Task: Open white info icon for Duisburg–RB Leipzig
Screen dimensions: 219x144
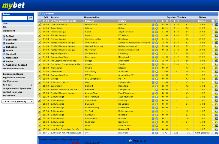Action: click(213, 104)
